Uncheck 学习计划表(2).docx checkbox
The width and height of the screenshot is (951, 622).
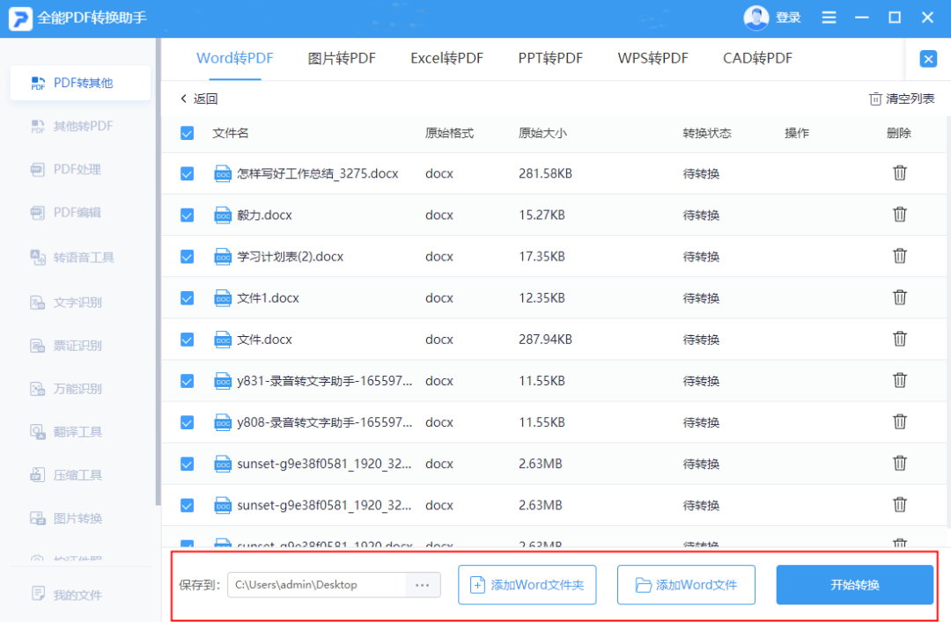[x=188, y=257]
